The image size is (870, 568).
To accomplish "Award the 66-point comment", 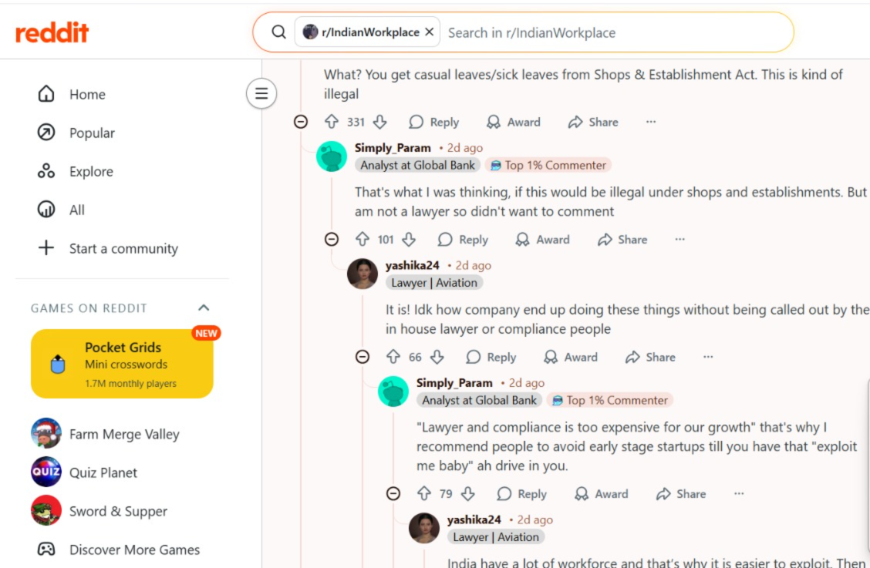I will pyautogui.click(x=571, y=357).
